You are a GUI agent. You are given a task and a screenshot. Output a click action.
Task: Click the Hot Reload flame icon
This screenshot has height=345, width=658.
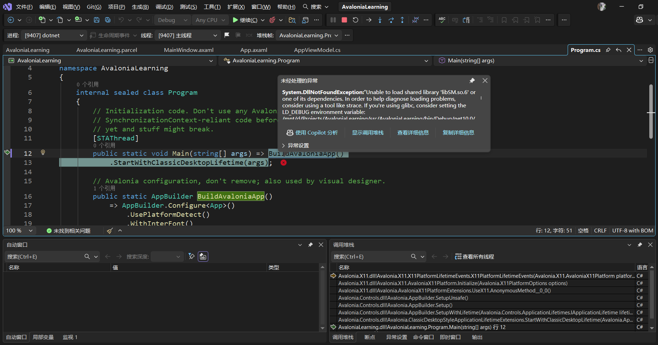click(x=272, y=20)
